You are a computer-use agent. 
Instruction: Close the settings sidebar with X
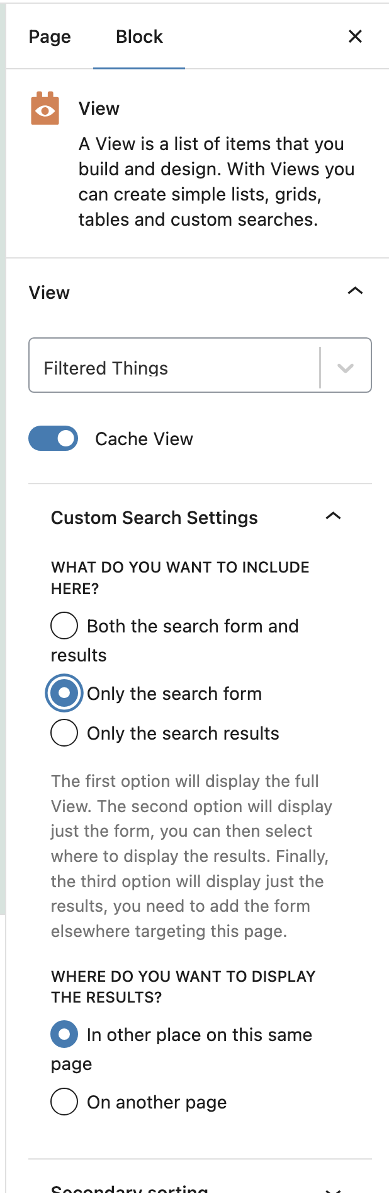tap(355, 37)
